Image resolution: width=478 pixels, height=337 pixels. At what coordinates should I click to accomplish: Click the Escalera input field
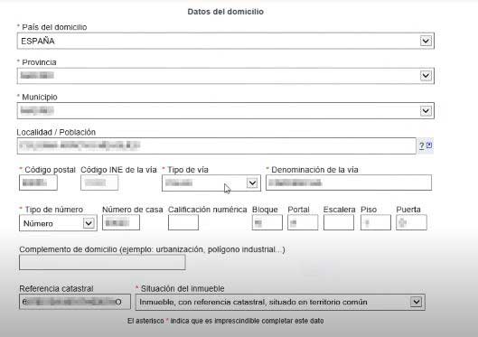click(339, 222)
